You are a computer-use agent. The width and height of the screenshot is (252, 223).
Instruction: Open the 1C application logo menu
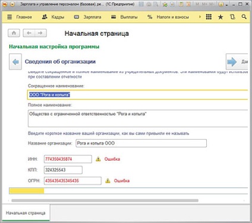coord(5,4)
